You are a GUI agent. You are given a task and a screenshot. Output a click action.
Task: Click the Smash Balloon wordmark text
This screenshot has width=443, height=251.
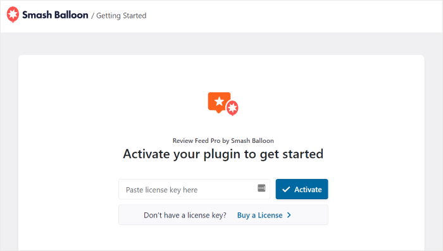[55, 15]
